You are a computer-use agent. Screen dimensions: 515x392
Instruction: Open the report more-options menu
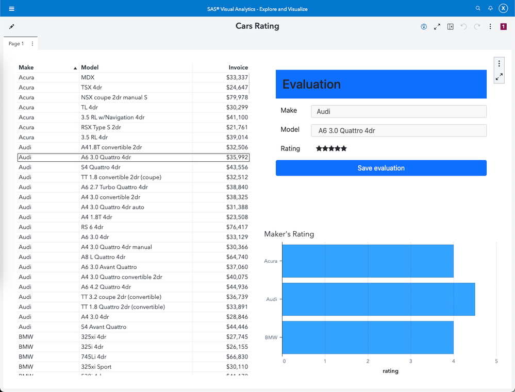coord(490,27)
